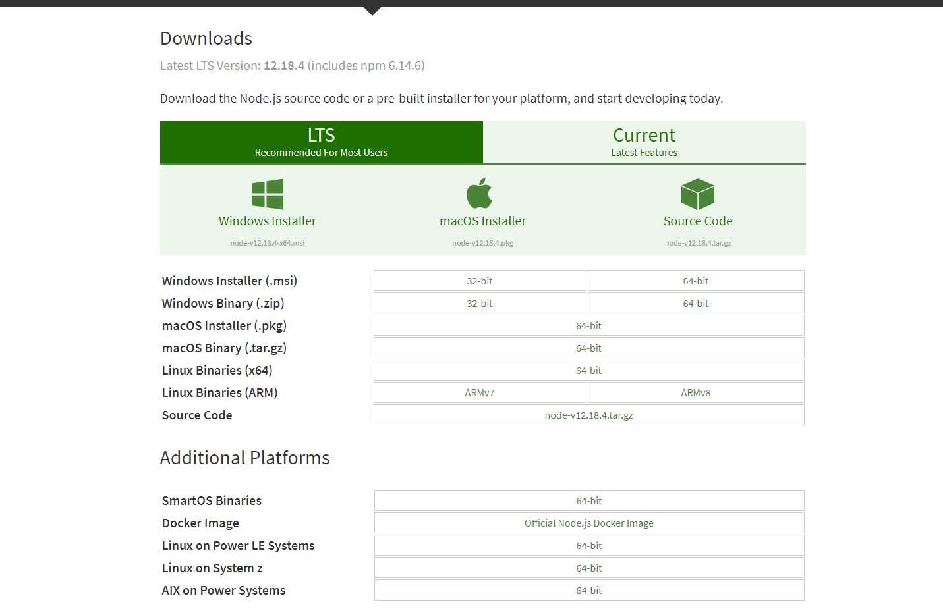Click the Linux on Power LE Systems label
943x615 pixels.
(239, 546)
